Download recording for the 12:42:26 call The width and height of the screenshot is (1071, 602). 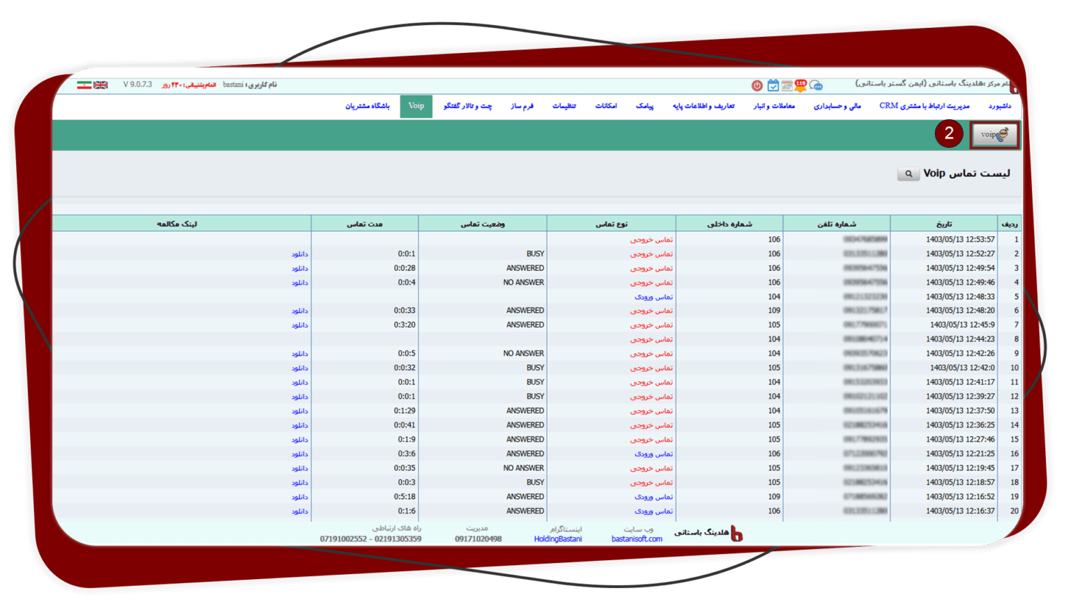click(x=300, y=354)
